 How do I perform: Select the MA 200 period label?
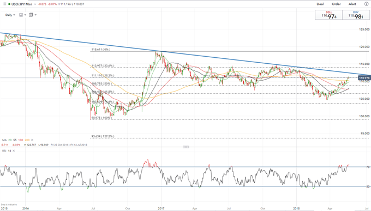27,140
